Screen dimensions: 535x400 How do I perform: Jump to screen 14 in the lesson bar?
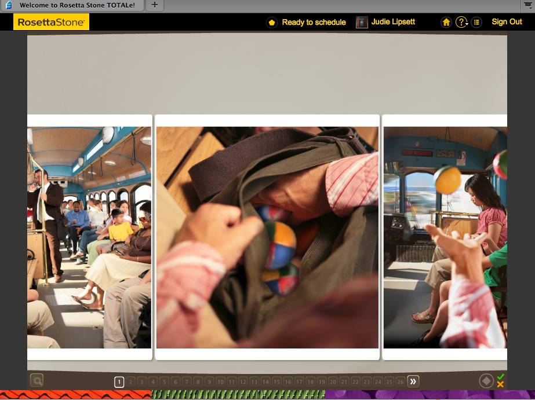pyautogui.click(x=265, y=382)
